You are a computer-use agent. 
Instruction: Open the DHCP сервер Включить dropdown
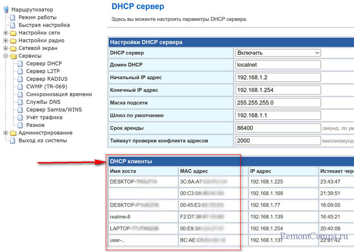coord(278,53)
